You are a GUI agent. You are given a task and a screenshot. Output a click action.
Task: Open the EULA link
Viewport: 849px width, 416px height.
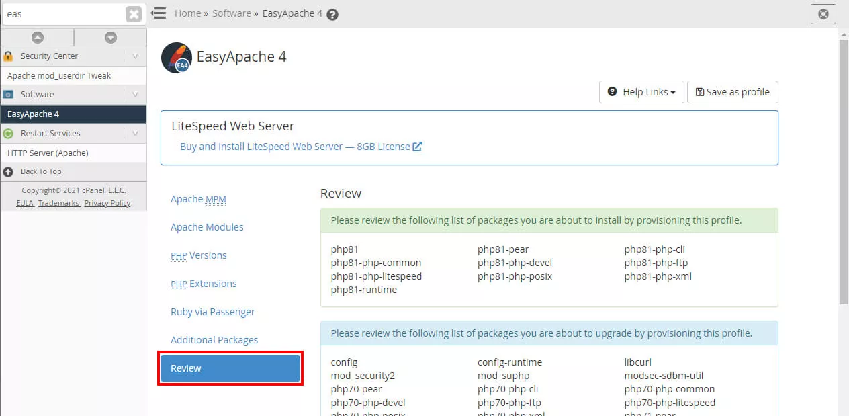coord(25,203)
